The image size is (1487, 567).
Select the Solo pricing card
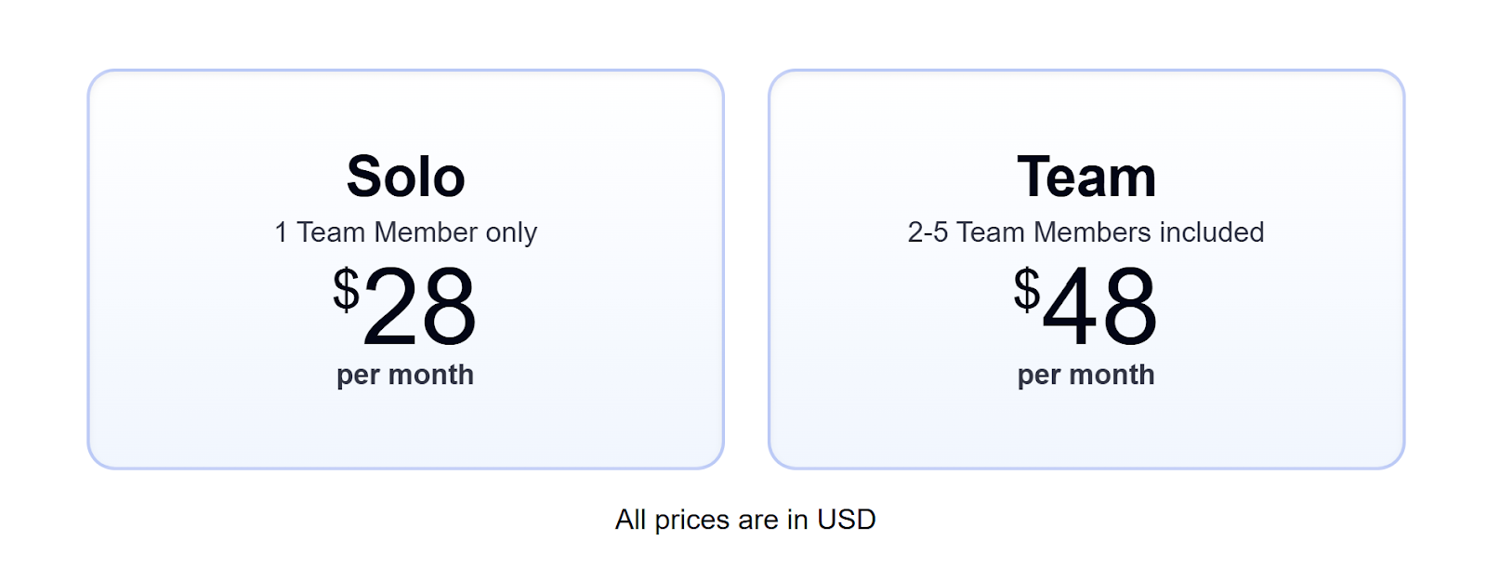pyautogui.click(x=405, y=428)
